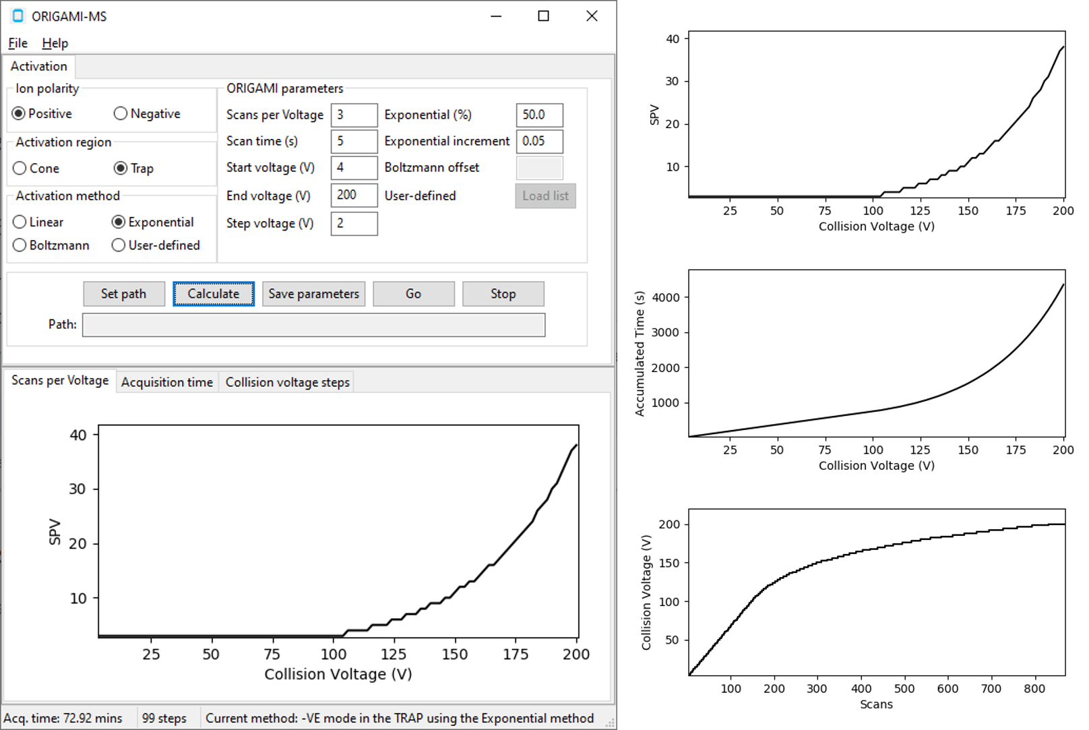The image size is (1089, 730).
Task: Click the 'Collision Voltage (V)' label of main plot
Action: click(338, 674)
